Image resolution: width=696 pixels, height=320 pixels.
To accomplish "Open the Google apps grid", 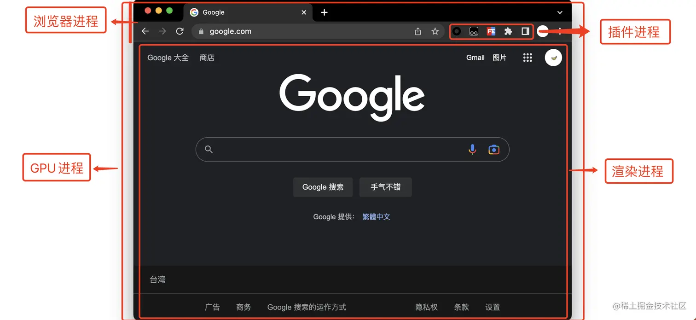I will tap(528, 58).
